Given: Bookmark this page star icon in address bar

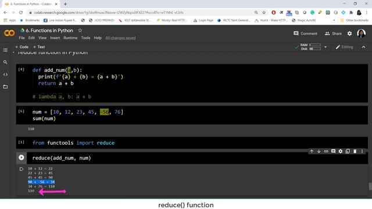Looking at the screenshot, I should coord(264,13).
